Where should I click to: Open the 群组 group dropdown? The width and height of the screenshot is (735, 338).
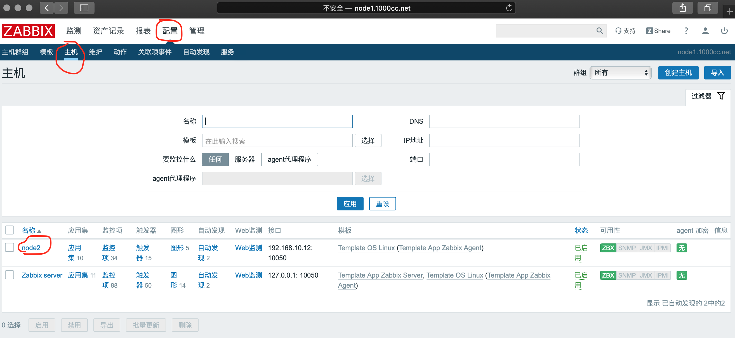coord(620,72)
